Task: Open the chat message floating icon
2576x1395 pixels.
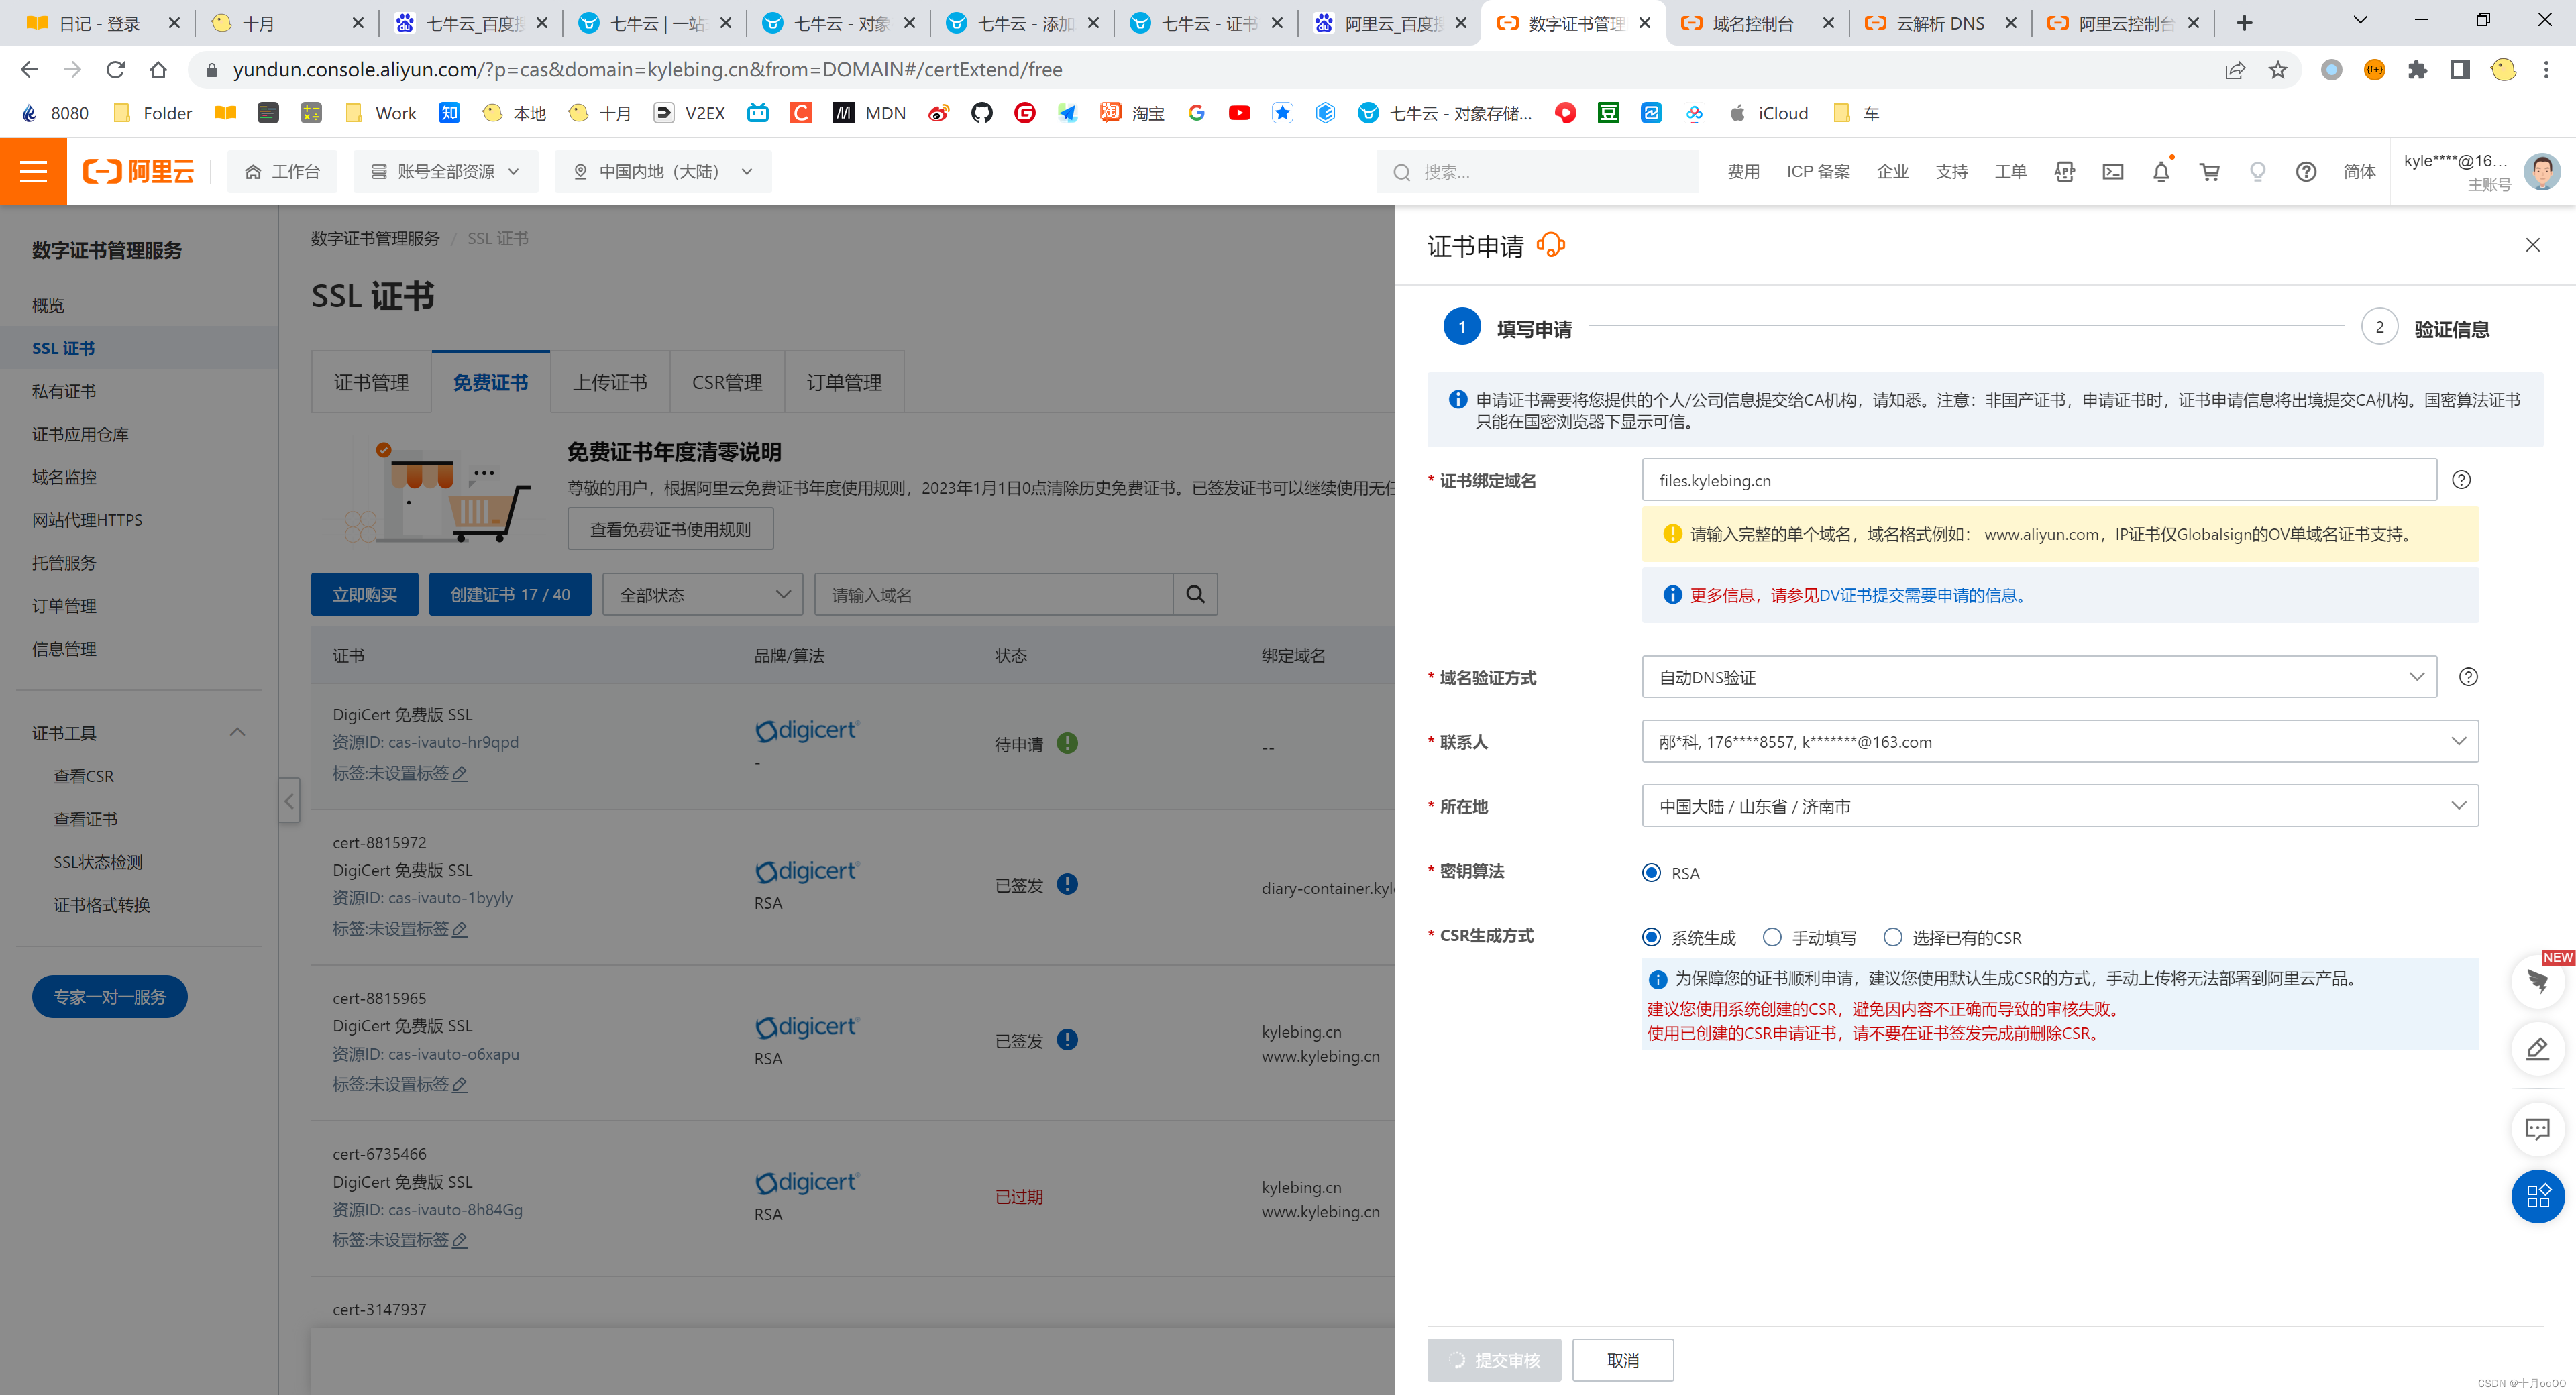Action: (x=2537, y=1129)
